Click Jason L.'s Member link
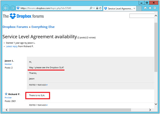The width and height of the screenshot is (160, 114). (x=8, y=64)
